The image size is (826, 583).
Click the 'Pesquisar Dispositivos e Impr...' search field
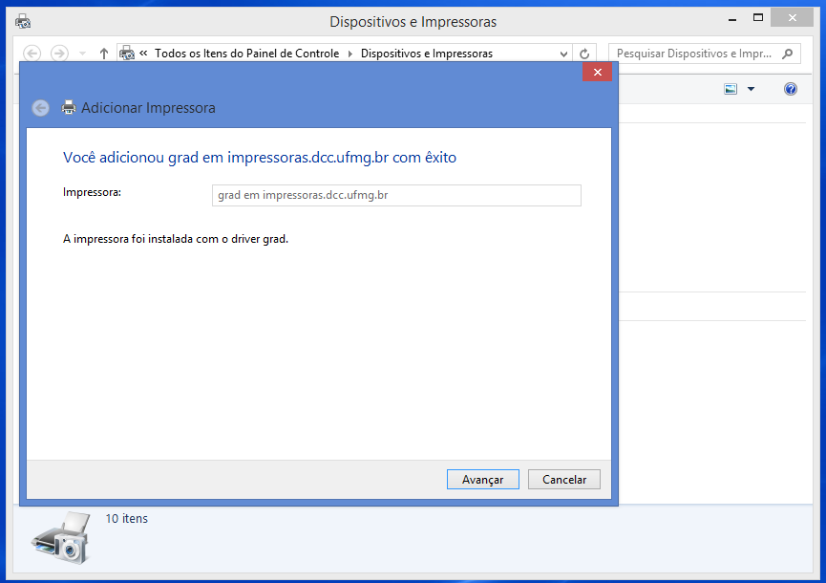(694, 54)
